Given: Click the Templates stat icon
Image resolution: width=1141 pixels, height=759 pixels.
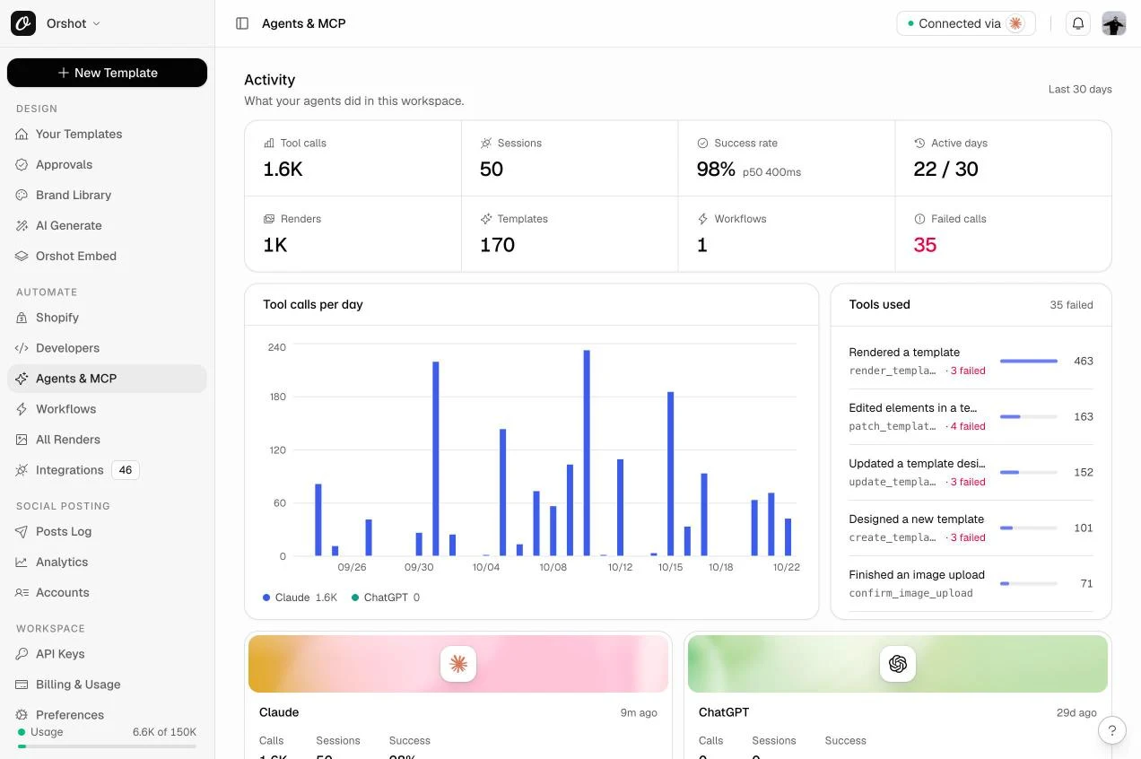Looking at the screenshot, I should coord(486,219).
